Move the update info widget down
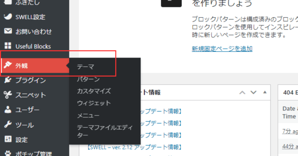The image size is (298, 156). click(x=253, y=92)
